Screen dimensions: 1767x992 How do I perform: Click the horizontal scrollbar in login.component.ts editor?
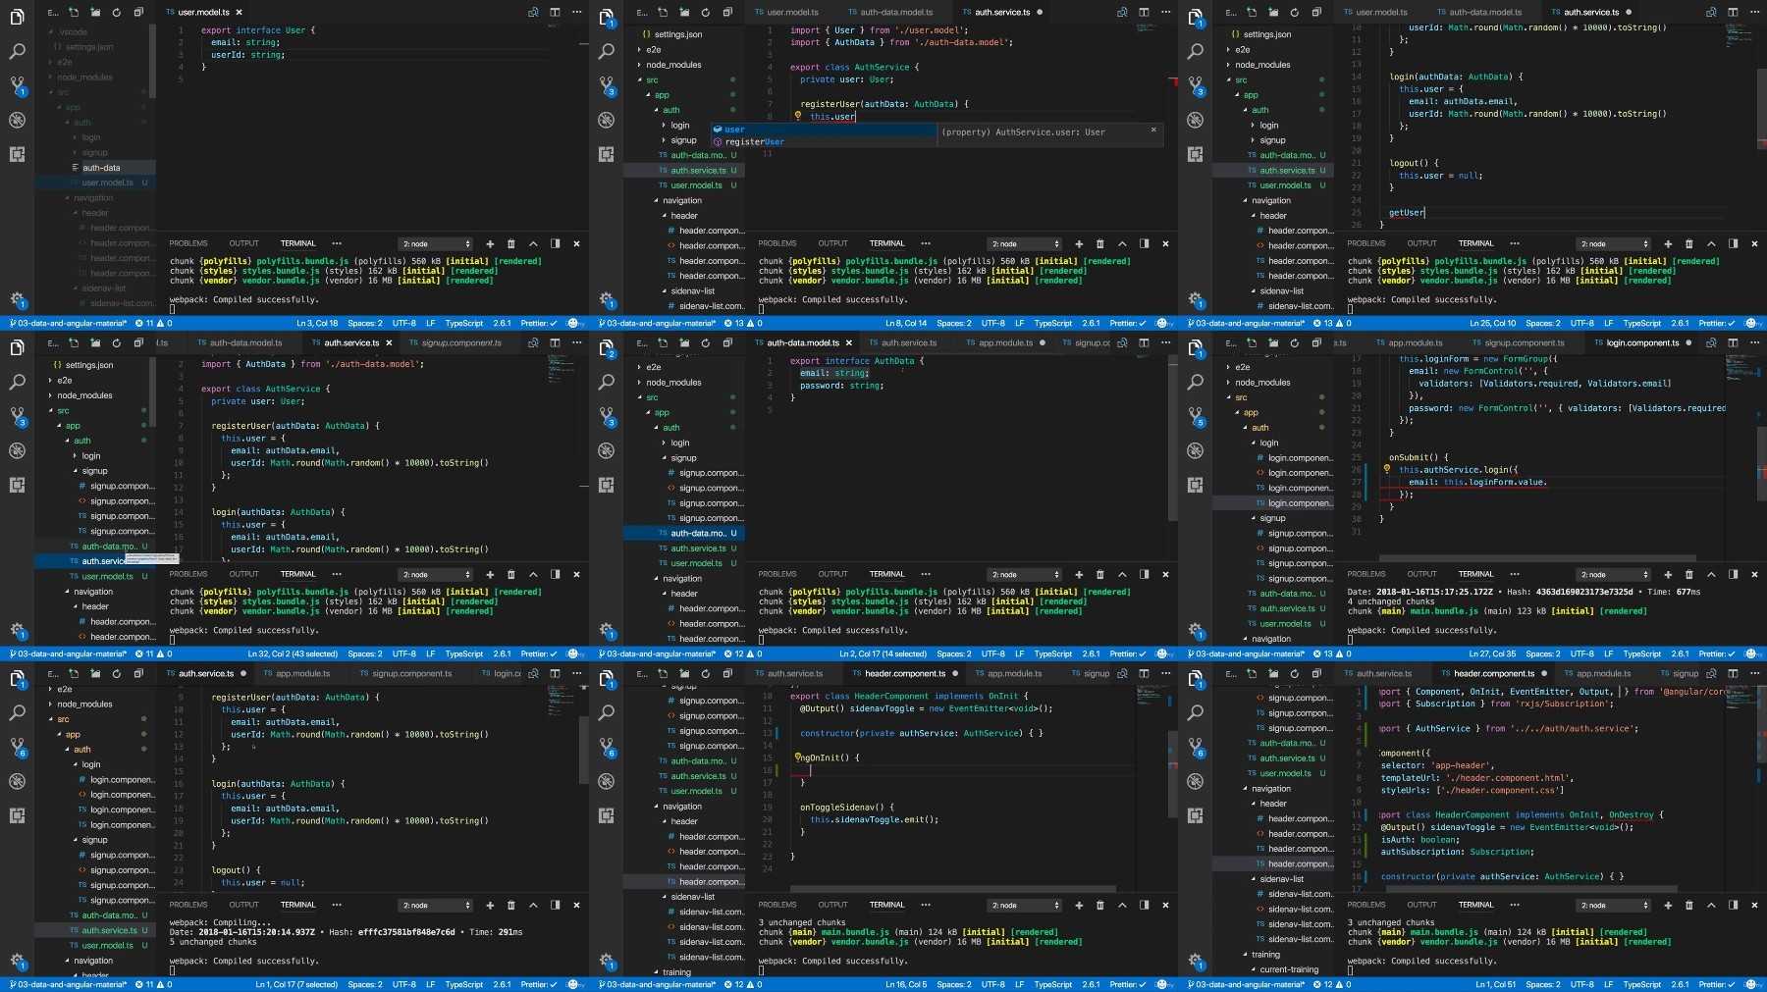point(1538,559)
